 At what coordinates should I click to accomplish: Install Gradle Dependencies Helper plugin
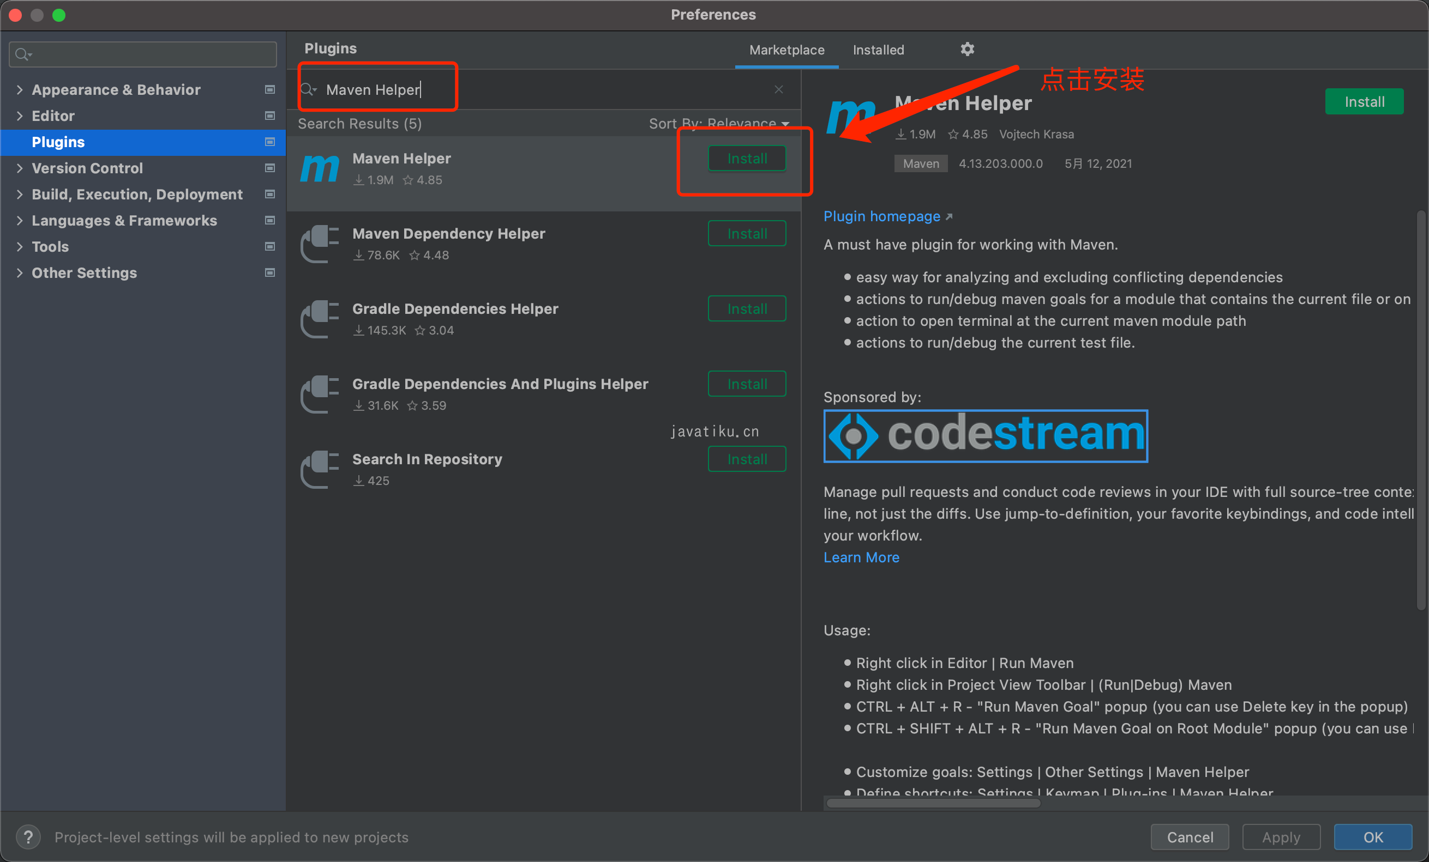click(x=747, y=309)
